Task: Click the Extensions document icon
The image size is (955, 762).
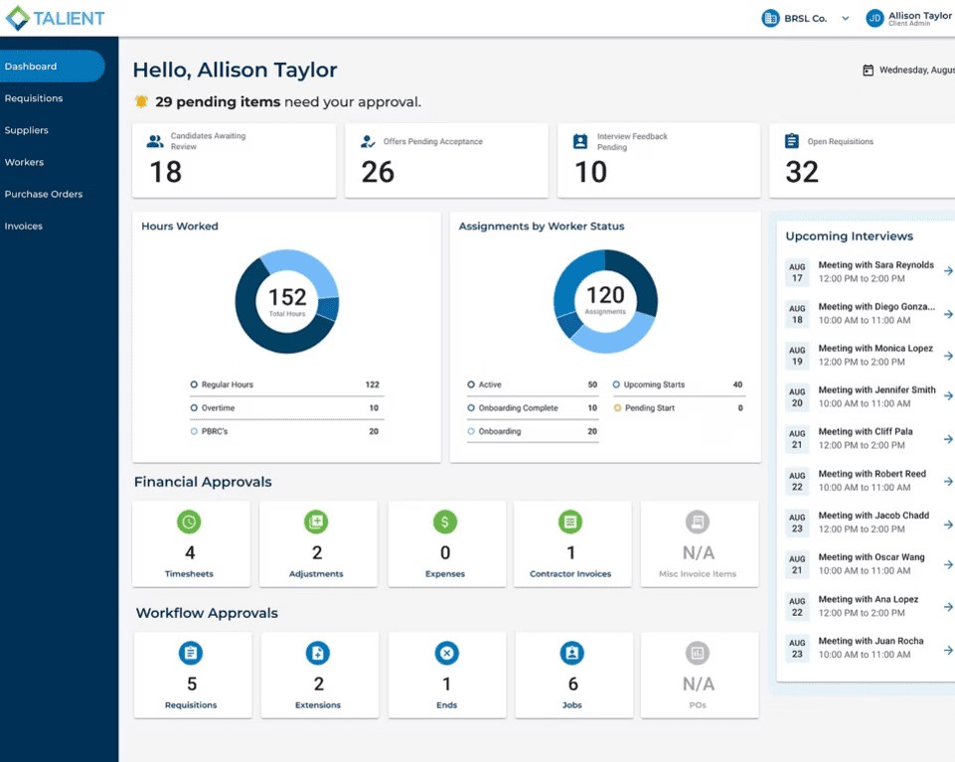Action: tap(317, 653)
